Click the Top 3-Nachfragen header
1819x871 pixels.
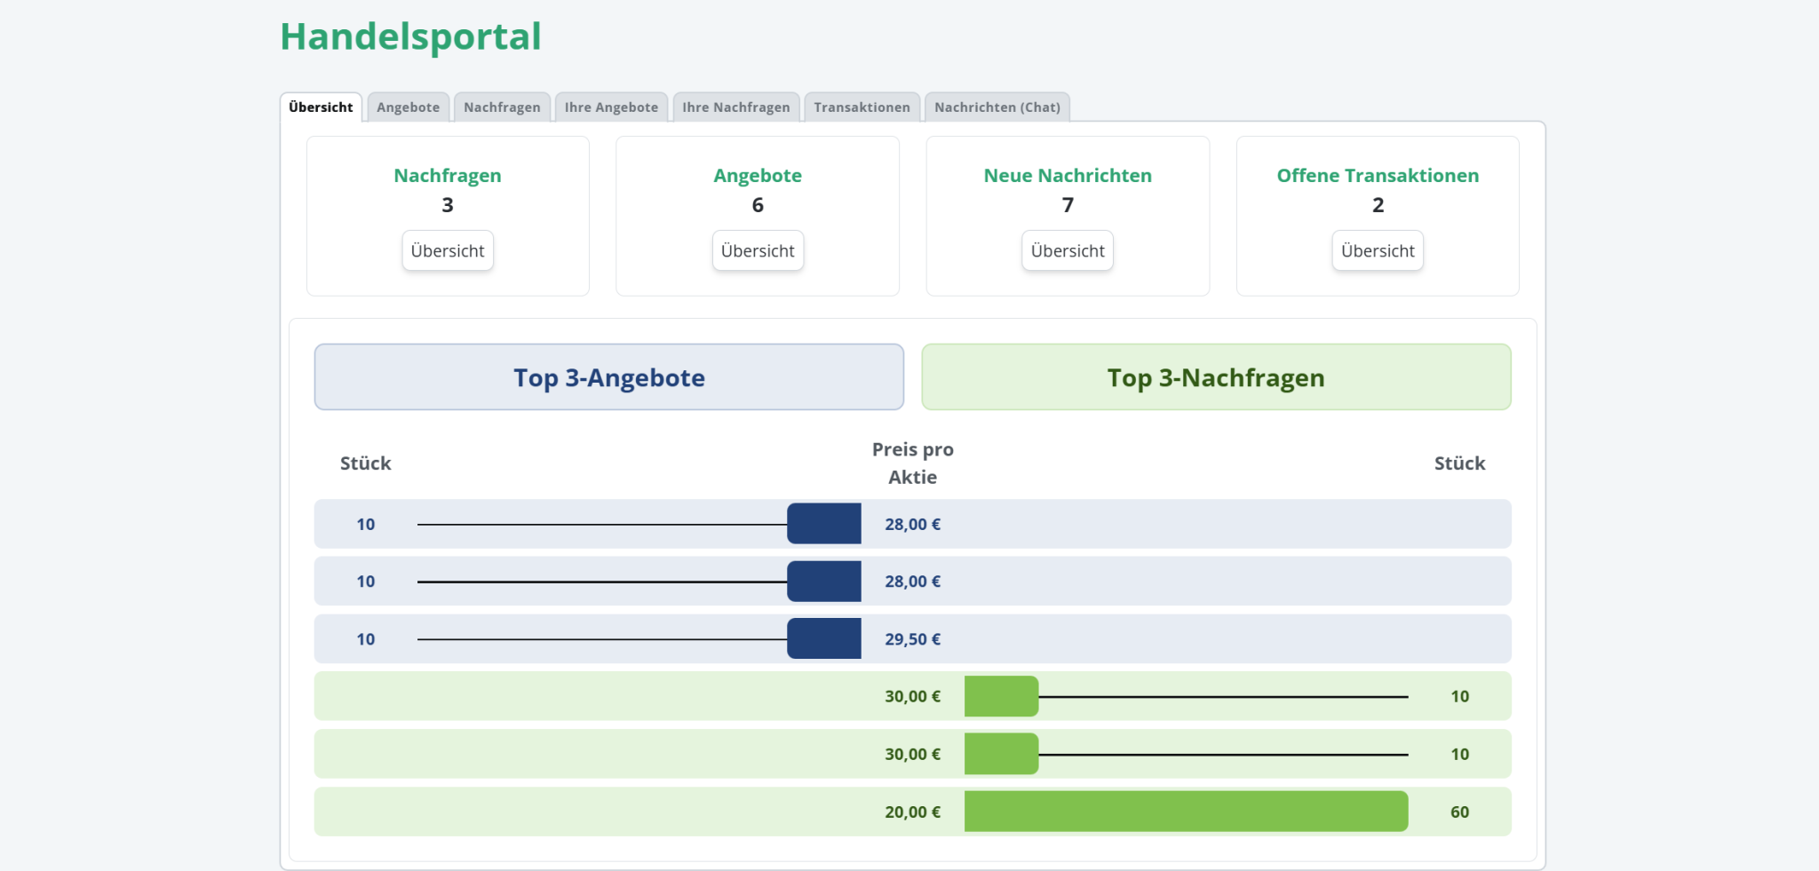point(1216,377)
